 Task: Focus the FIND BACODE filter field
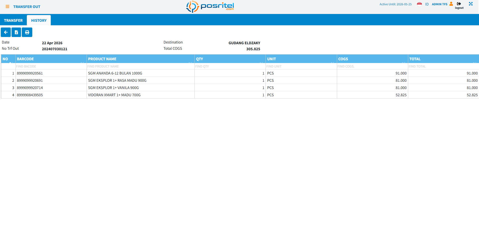coord(51,66)
